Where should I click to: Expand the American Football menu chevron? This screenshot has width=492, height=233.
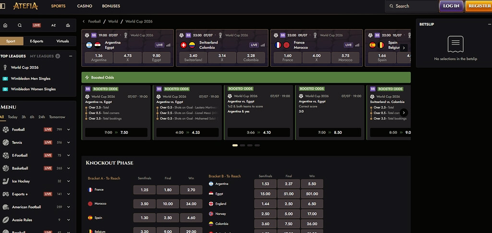[x=68, y=207]
